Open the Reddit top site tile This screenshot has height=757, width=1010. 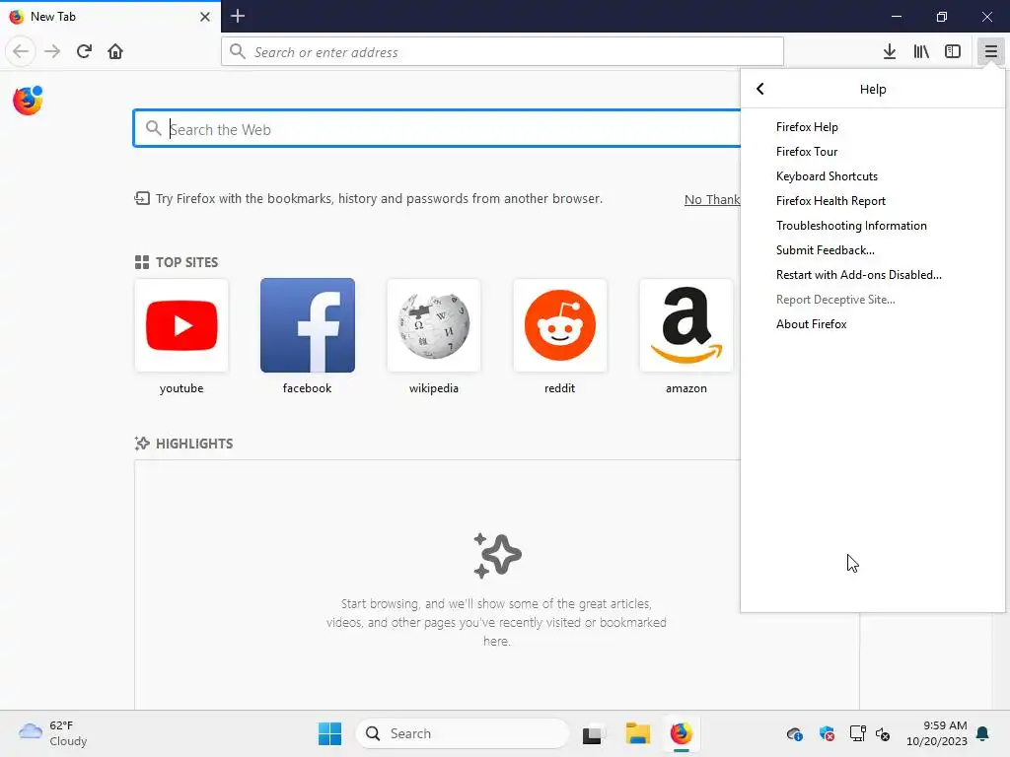tap(560, 325)
